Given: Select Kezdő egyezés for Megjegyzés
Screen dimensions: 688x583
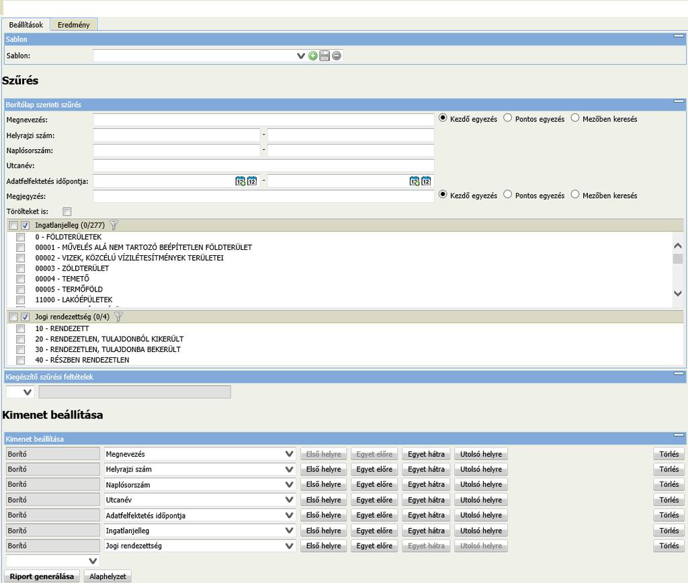Looking at the screenshot, I should (x=443, y=194).
